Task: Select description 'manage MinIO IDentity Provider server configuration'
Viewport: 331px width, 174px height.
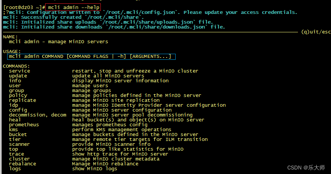Action: coord(149,105)
